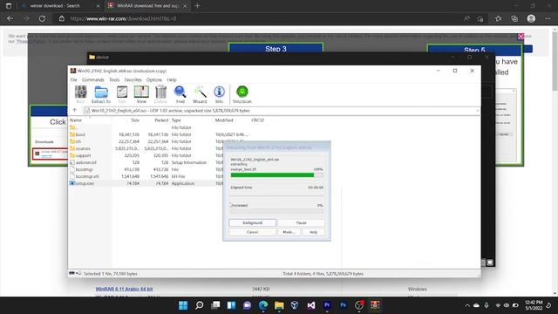Click the browser address bar URL
The image size is (558, 314).
(x=123, y=18)
